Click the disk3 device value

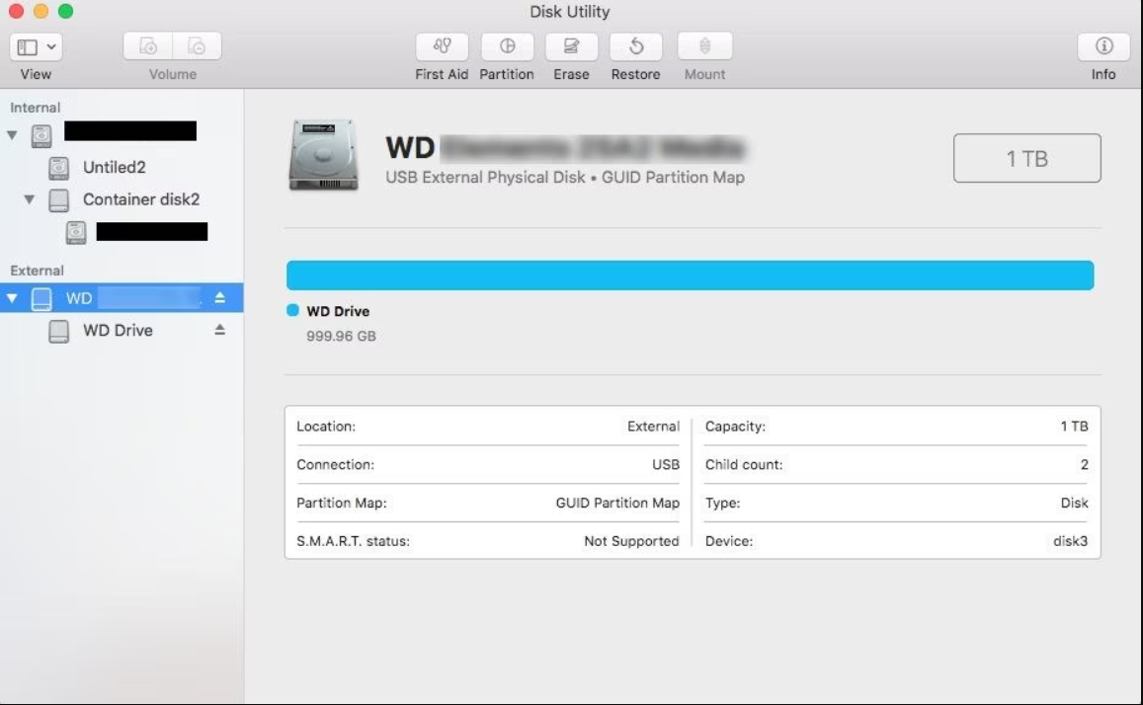(1070, 541)
